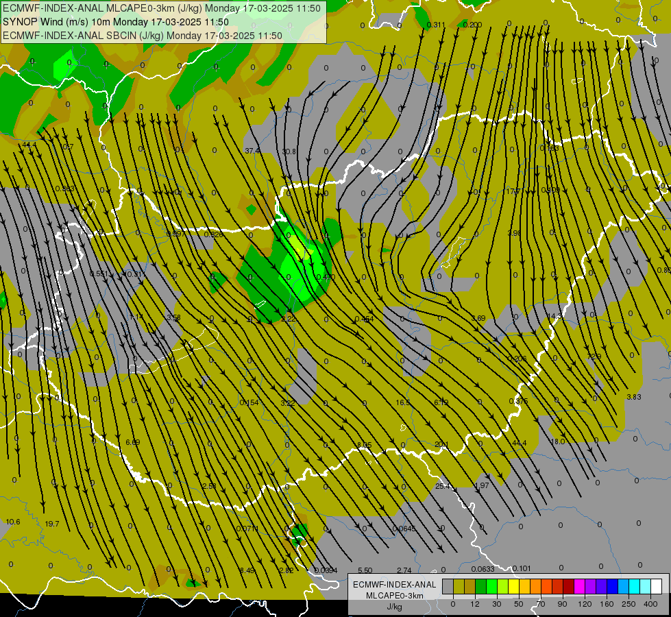Click the map value 6.69
Image resolution: width=671 pixels, height=617 pixels.
point(133,442)
